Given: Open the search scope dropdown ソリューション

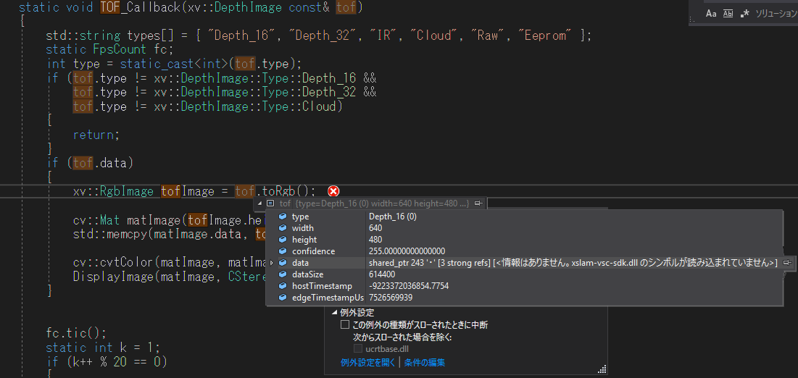Looking at the screenshot, I should click(776, 14).
